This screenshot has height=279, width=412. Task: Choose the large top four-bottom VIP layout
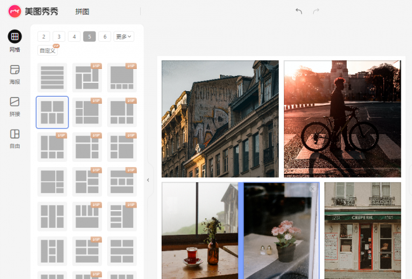[x=122, y=78]
